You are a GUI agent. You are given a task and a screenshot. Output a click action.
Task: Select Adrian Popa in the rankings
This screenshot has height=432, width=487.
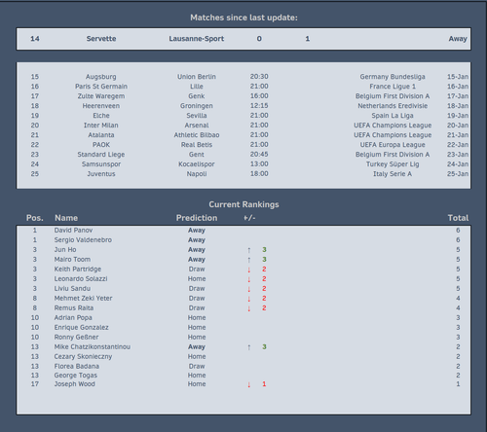point(73,318)
